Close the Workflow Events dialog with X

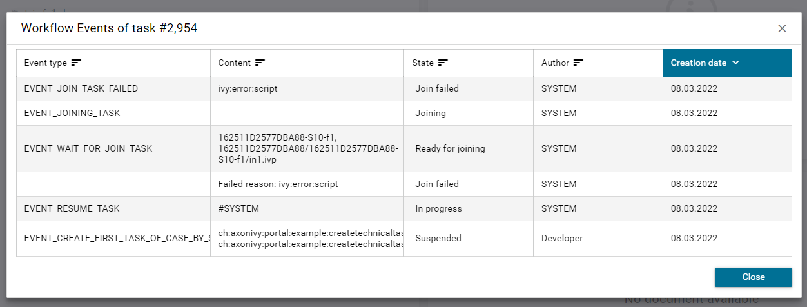tap(782, 28)
